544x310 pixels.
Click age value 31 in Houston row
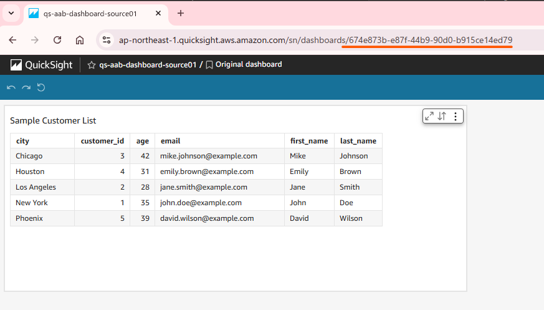[x=142, y=172]
